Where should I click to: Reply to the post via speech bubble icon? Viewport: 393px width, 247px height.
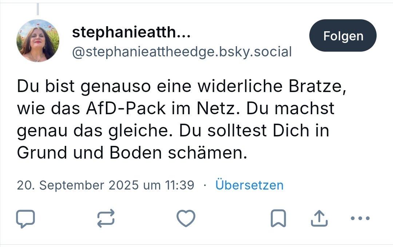pos(25,219)
